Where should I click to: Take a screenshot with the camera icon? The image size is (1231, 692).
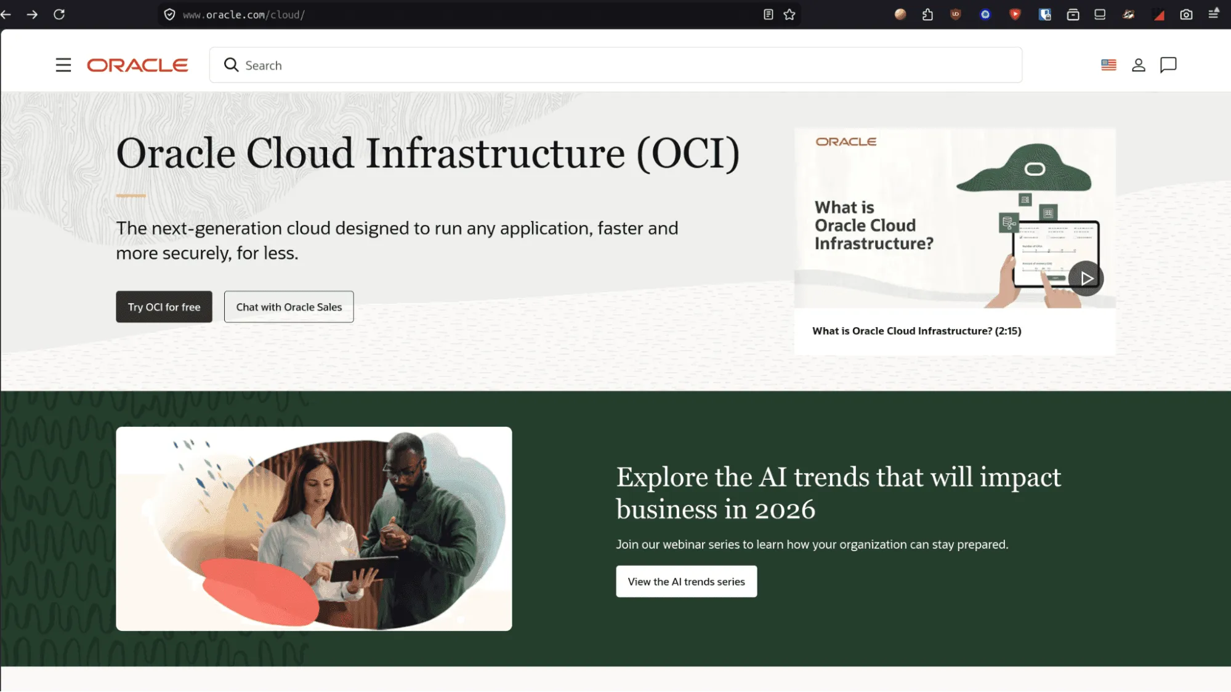click(x=1186, y=14)
